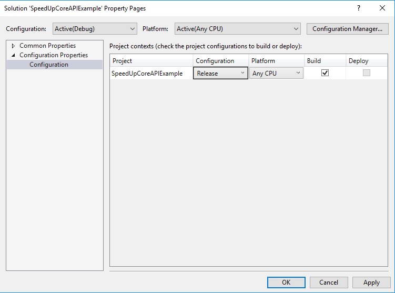Image resolution: width=395 pixels, height=293 pixels.
Task: Uncheck the Build checkbox for SpeedUpCoreAPIExample
Action: click(325, 73)
